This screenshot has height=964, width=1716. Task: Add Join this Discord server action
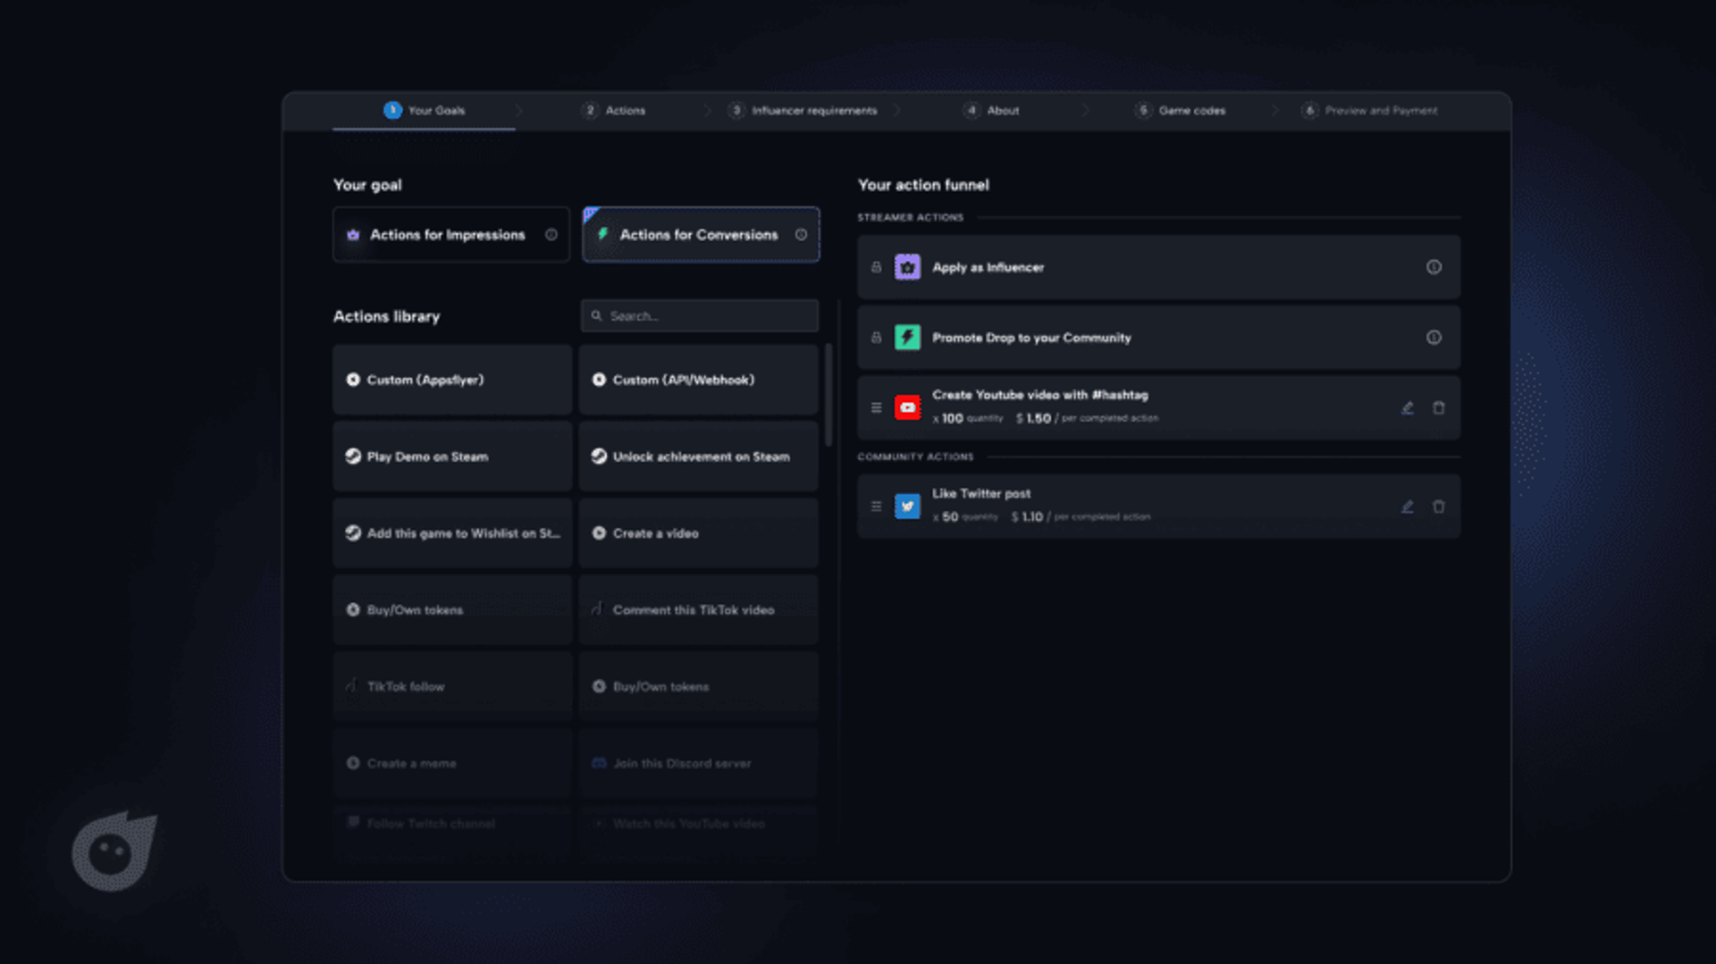(x=698, y=764)
